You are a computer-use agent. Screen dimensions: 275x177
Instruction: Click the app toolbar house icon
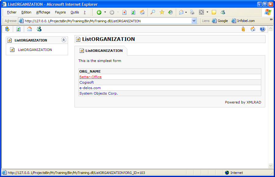click(253, 29)
